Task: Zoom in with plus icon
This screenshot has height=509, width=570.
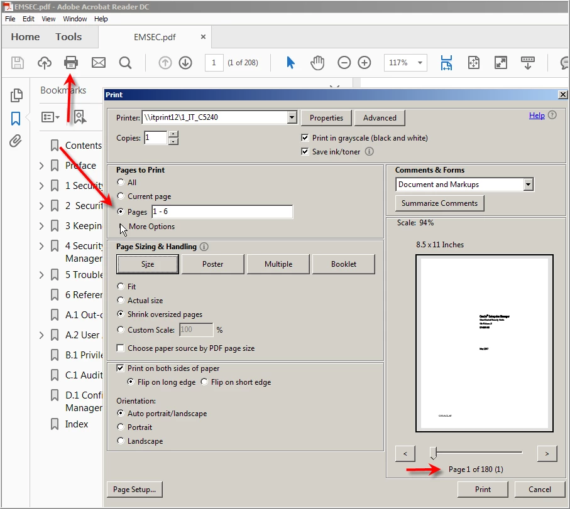Action: click(364, 63)
